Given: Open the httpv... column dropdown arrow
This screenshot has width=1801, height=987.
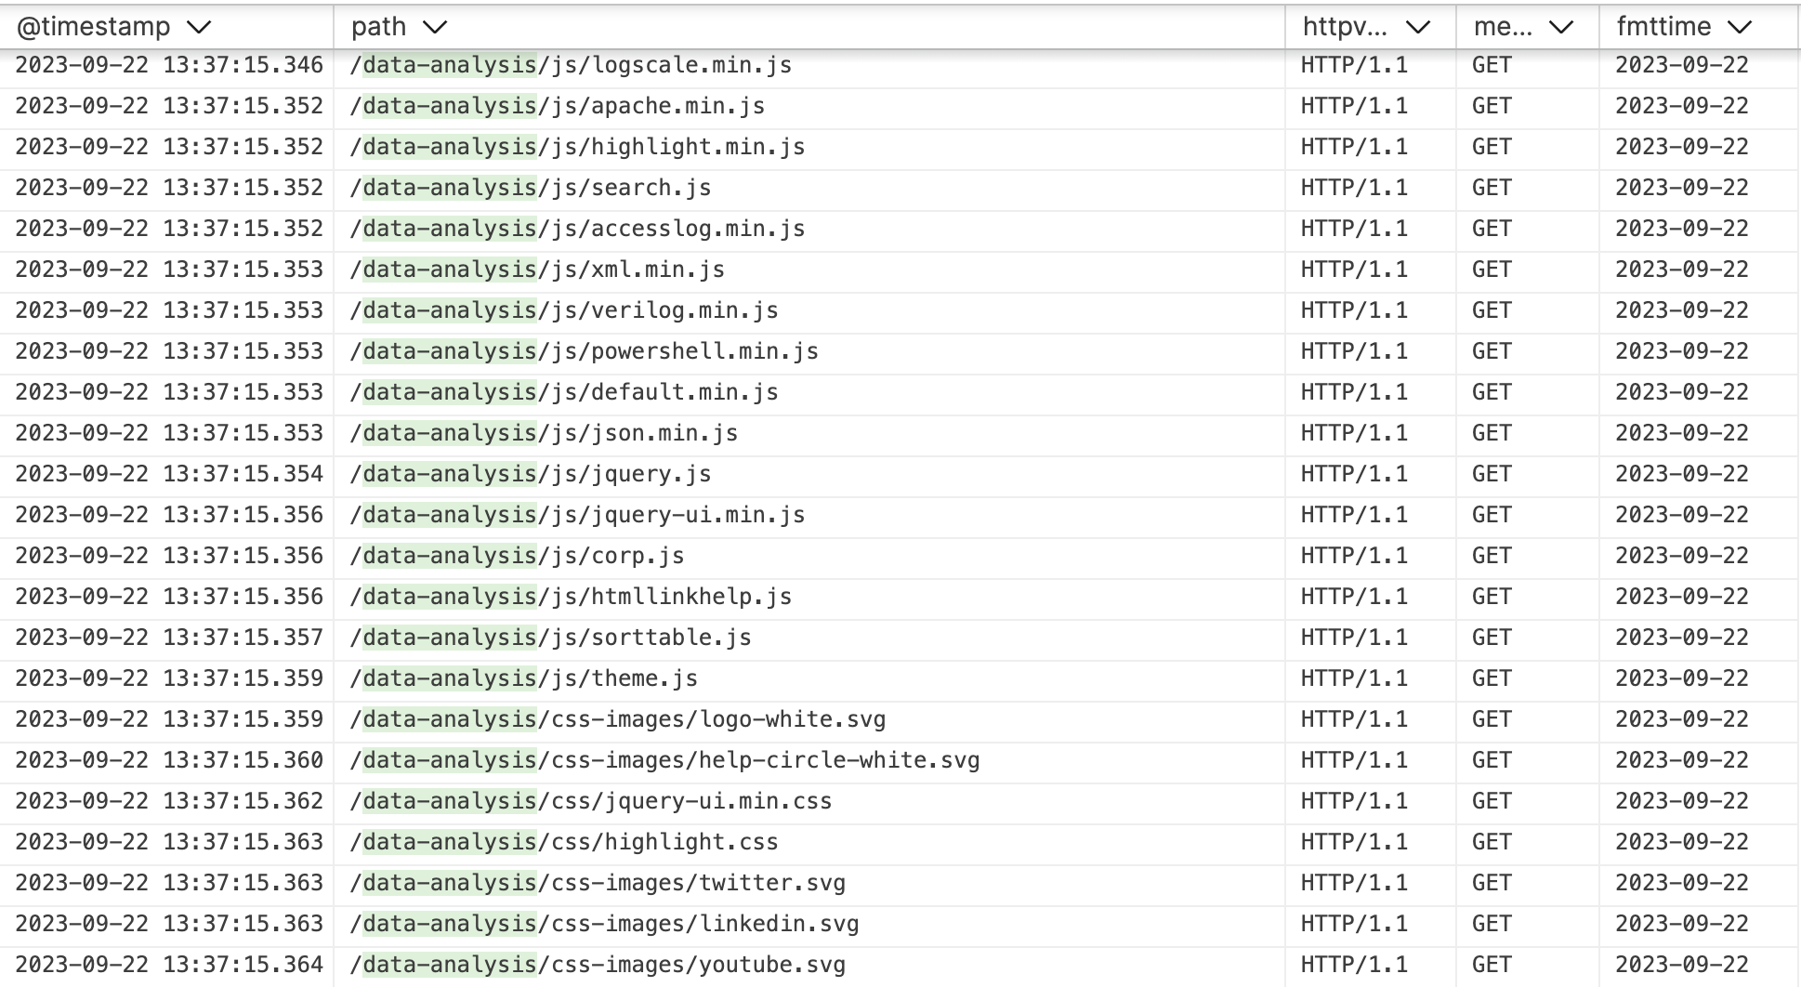Looking at the screenshot, I should coord(1417,27).
